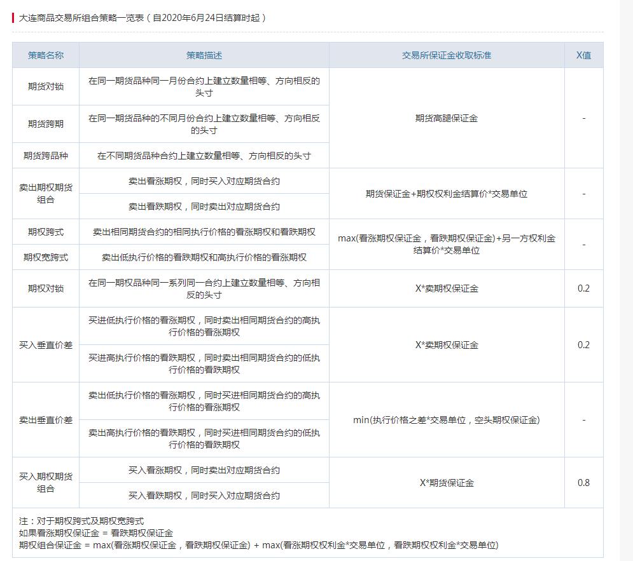
Task: Click note formula 期权组合保证金 = max(看涨期权保证金
Action: pos(258,545)
